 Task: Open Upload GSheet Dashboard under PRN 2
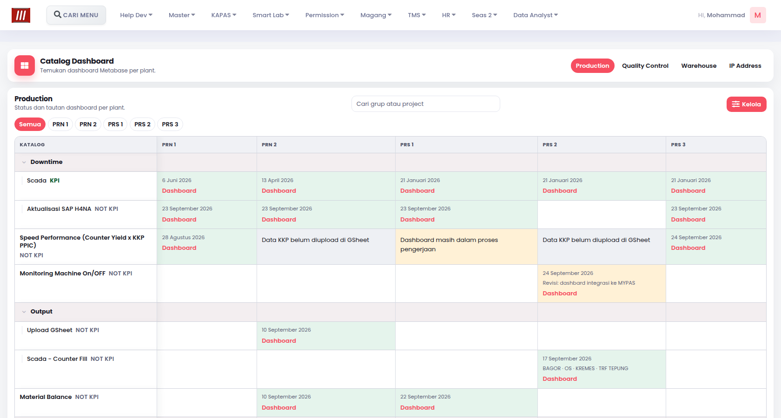pyautogui.click(x=278, y=341)
